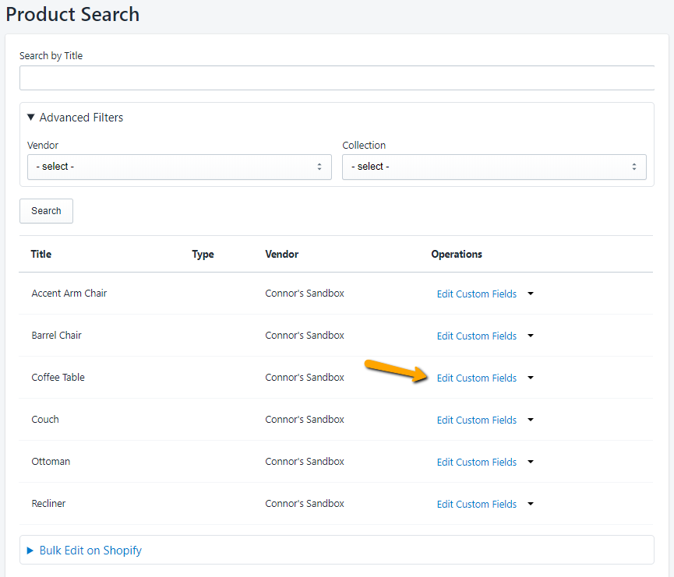
Task: Click the Title column header
Action: pyautogui.click(x=41, y=254)
